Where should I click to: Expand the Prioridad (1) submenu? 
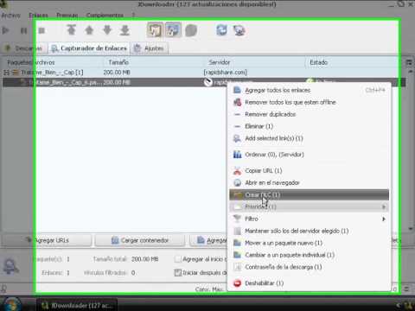[x=309, y=206]
